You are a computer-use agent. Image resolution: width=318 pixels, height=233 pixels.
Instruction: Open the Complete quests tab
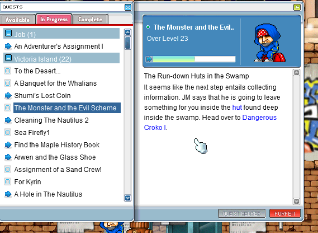coord(90,19)
